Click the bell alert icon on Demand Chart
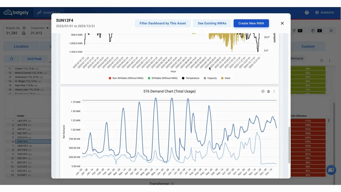Screen dimensions: 341x192 [x=268, y=91]
